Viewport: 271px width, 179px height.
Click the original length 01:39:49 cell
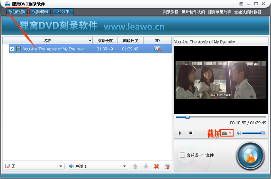tap(105, 49)
